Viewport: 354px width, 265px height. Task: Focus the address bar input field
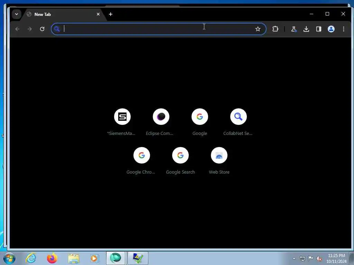pyautogui.click(x=158, y=29)
